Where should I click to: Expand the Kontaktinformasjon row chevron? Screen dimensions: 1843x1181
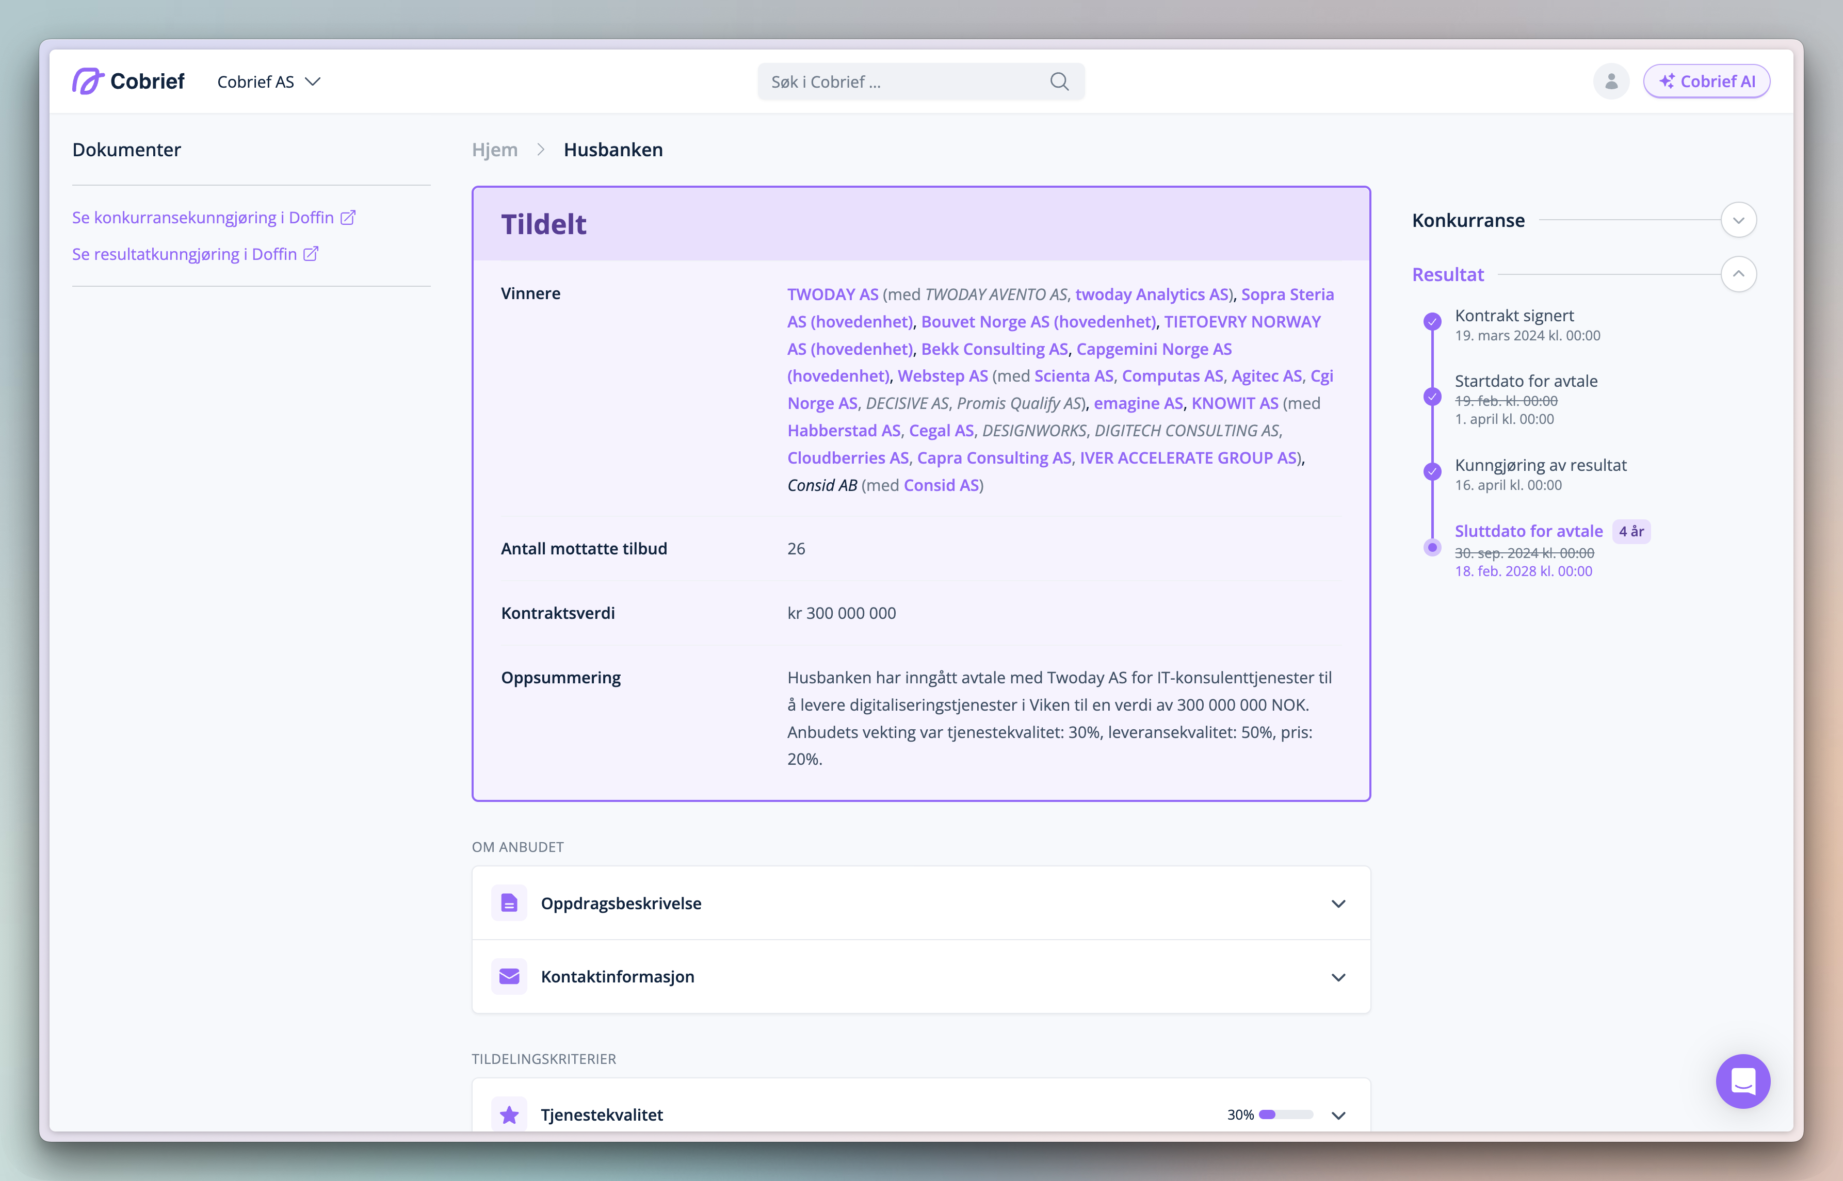click(x=1338, y=977)
